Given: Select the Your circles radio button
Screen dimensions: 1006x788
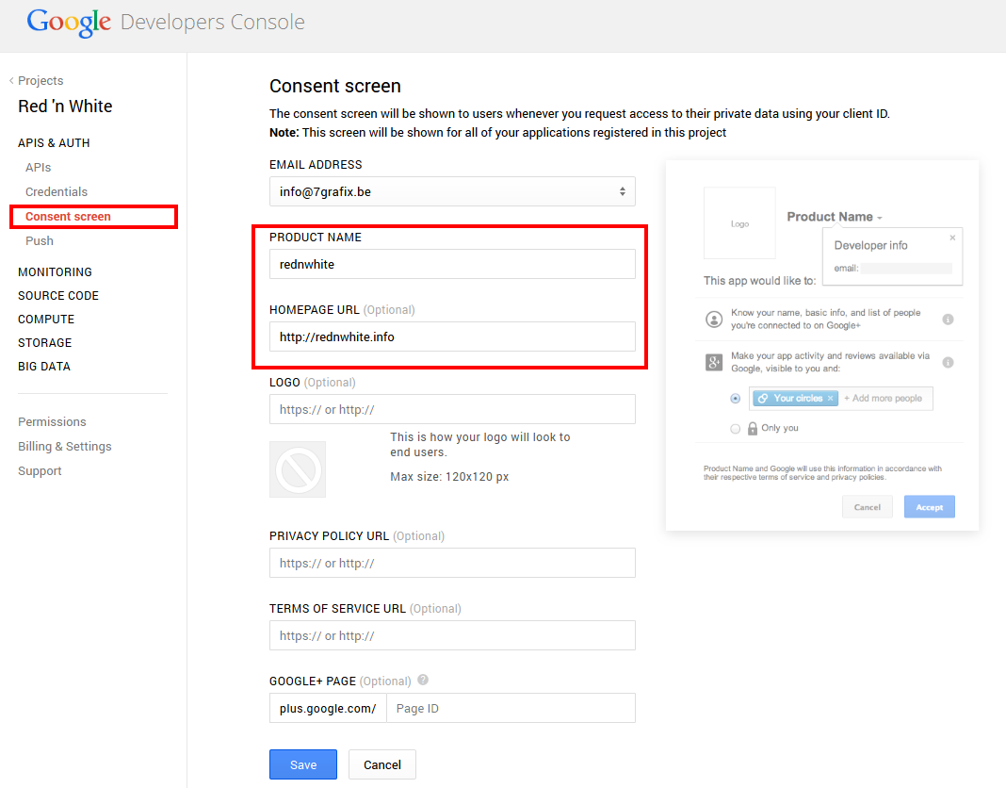Looking at the screenshot, I should point(736,398).
